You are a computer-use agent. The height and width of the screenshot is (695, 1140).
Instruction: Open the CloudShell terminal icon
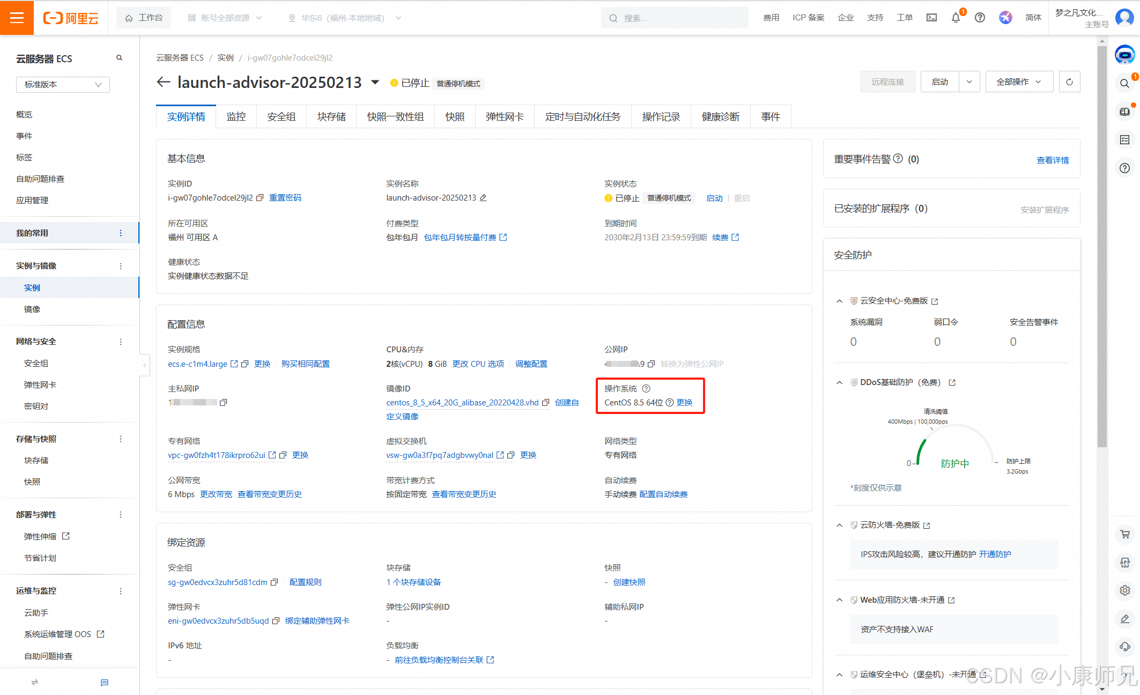coord(931,18)
